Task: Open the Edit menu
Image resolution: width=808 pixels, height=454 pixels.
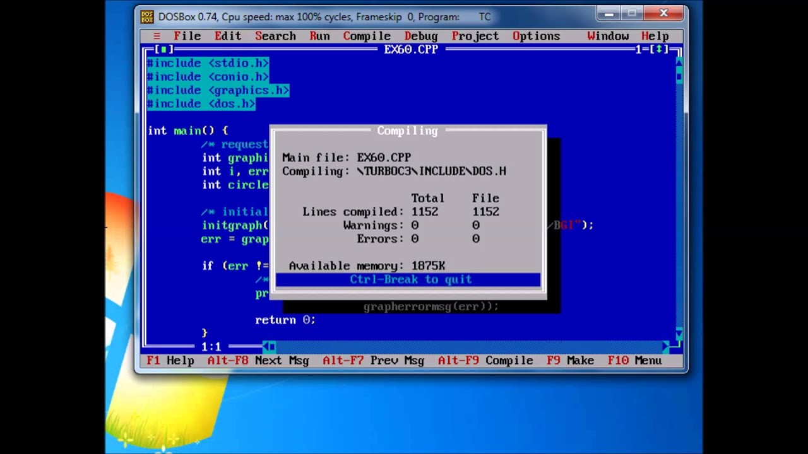Action: point(228,36)
